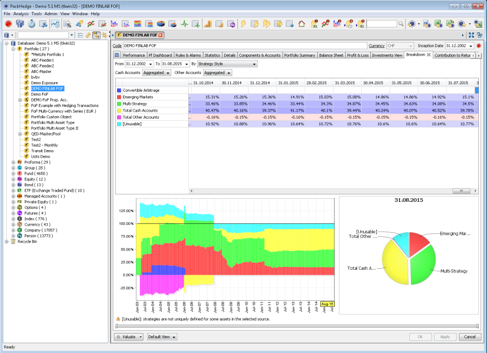Click the fullscreen expand arrows icon

coord(471,35)
